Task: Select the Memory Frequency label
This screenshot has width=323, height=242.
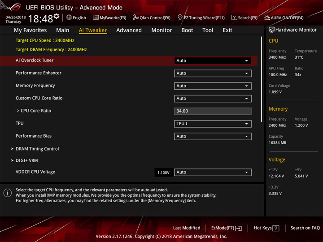Action: tap(35, 86)
